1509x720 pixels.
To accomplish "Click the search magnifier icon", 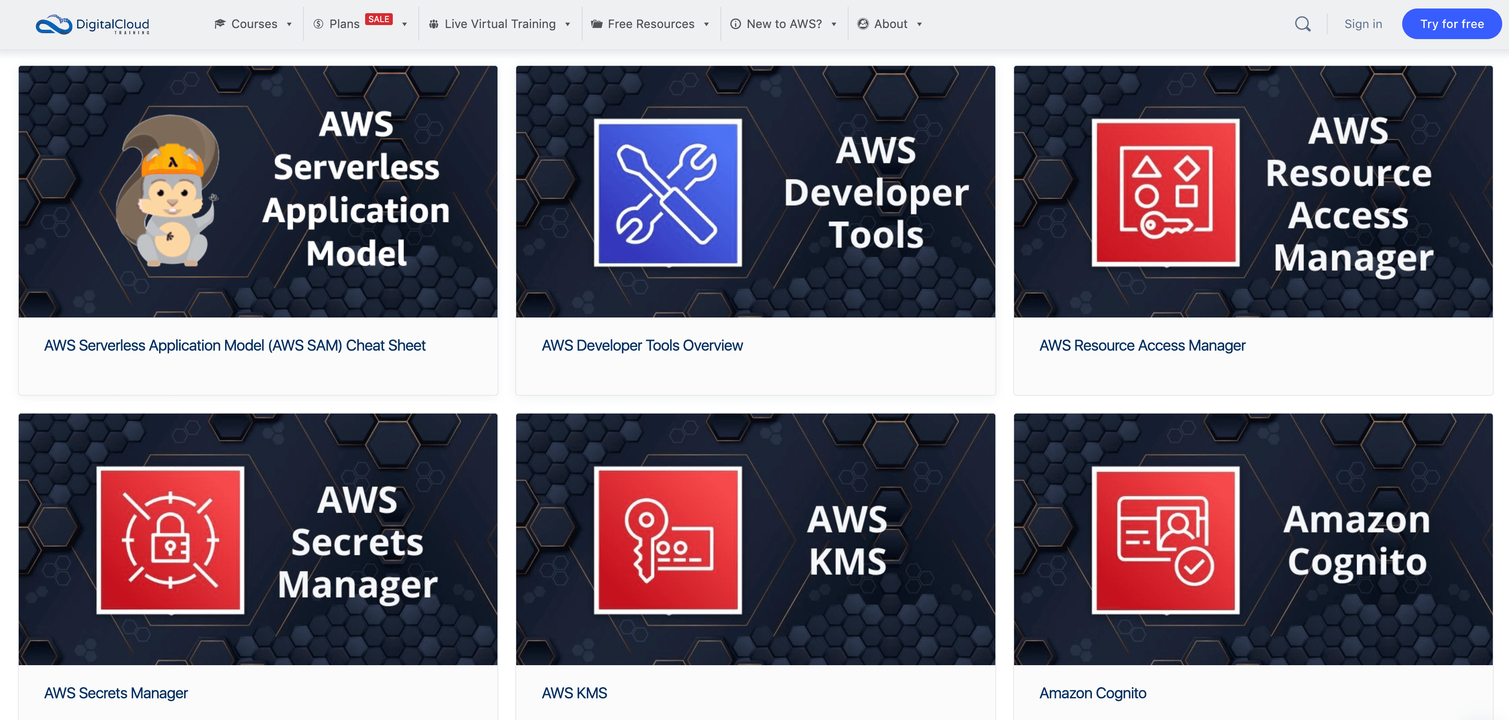I will [x=1302, y=24].
